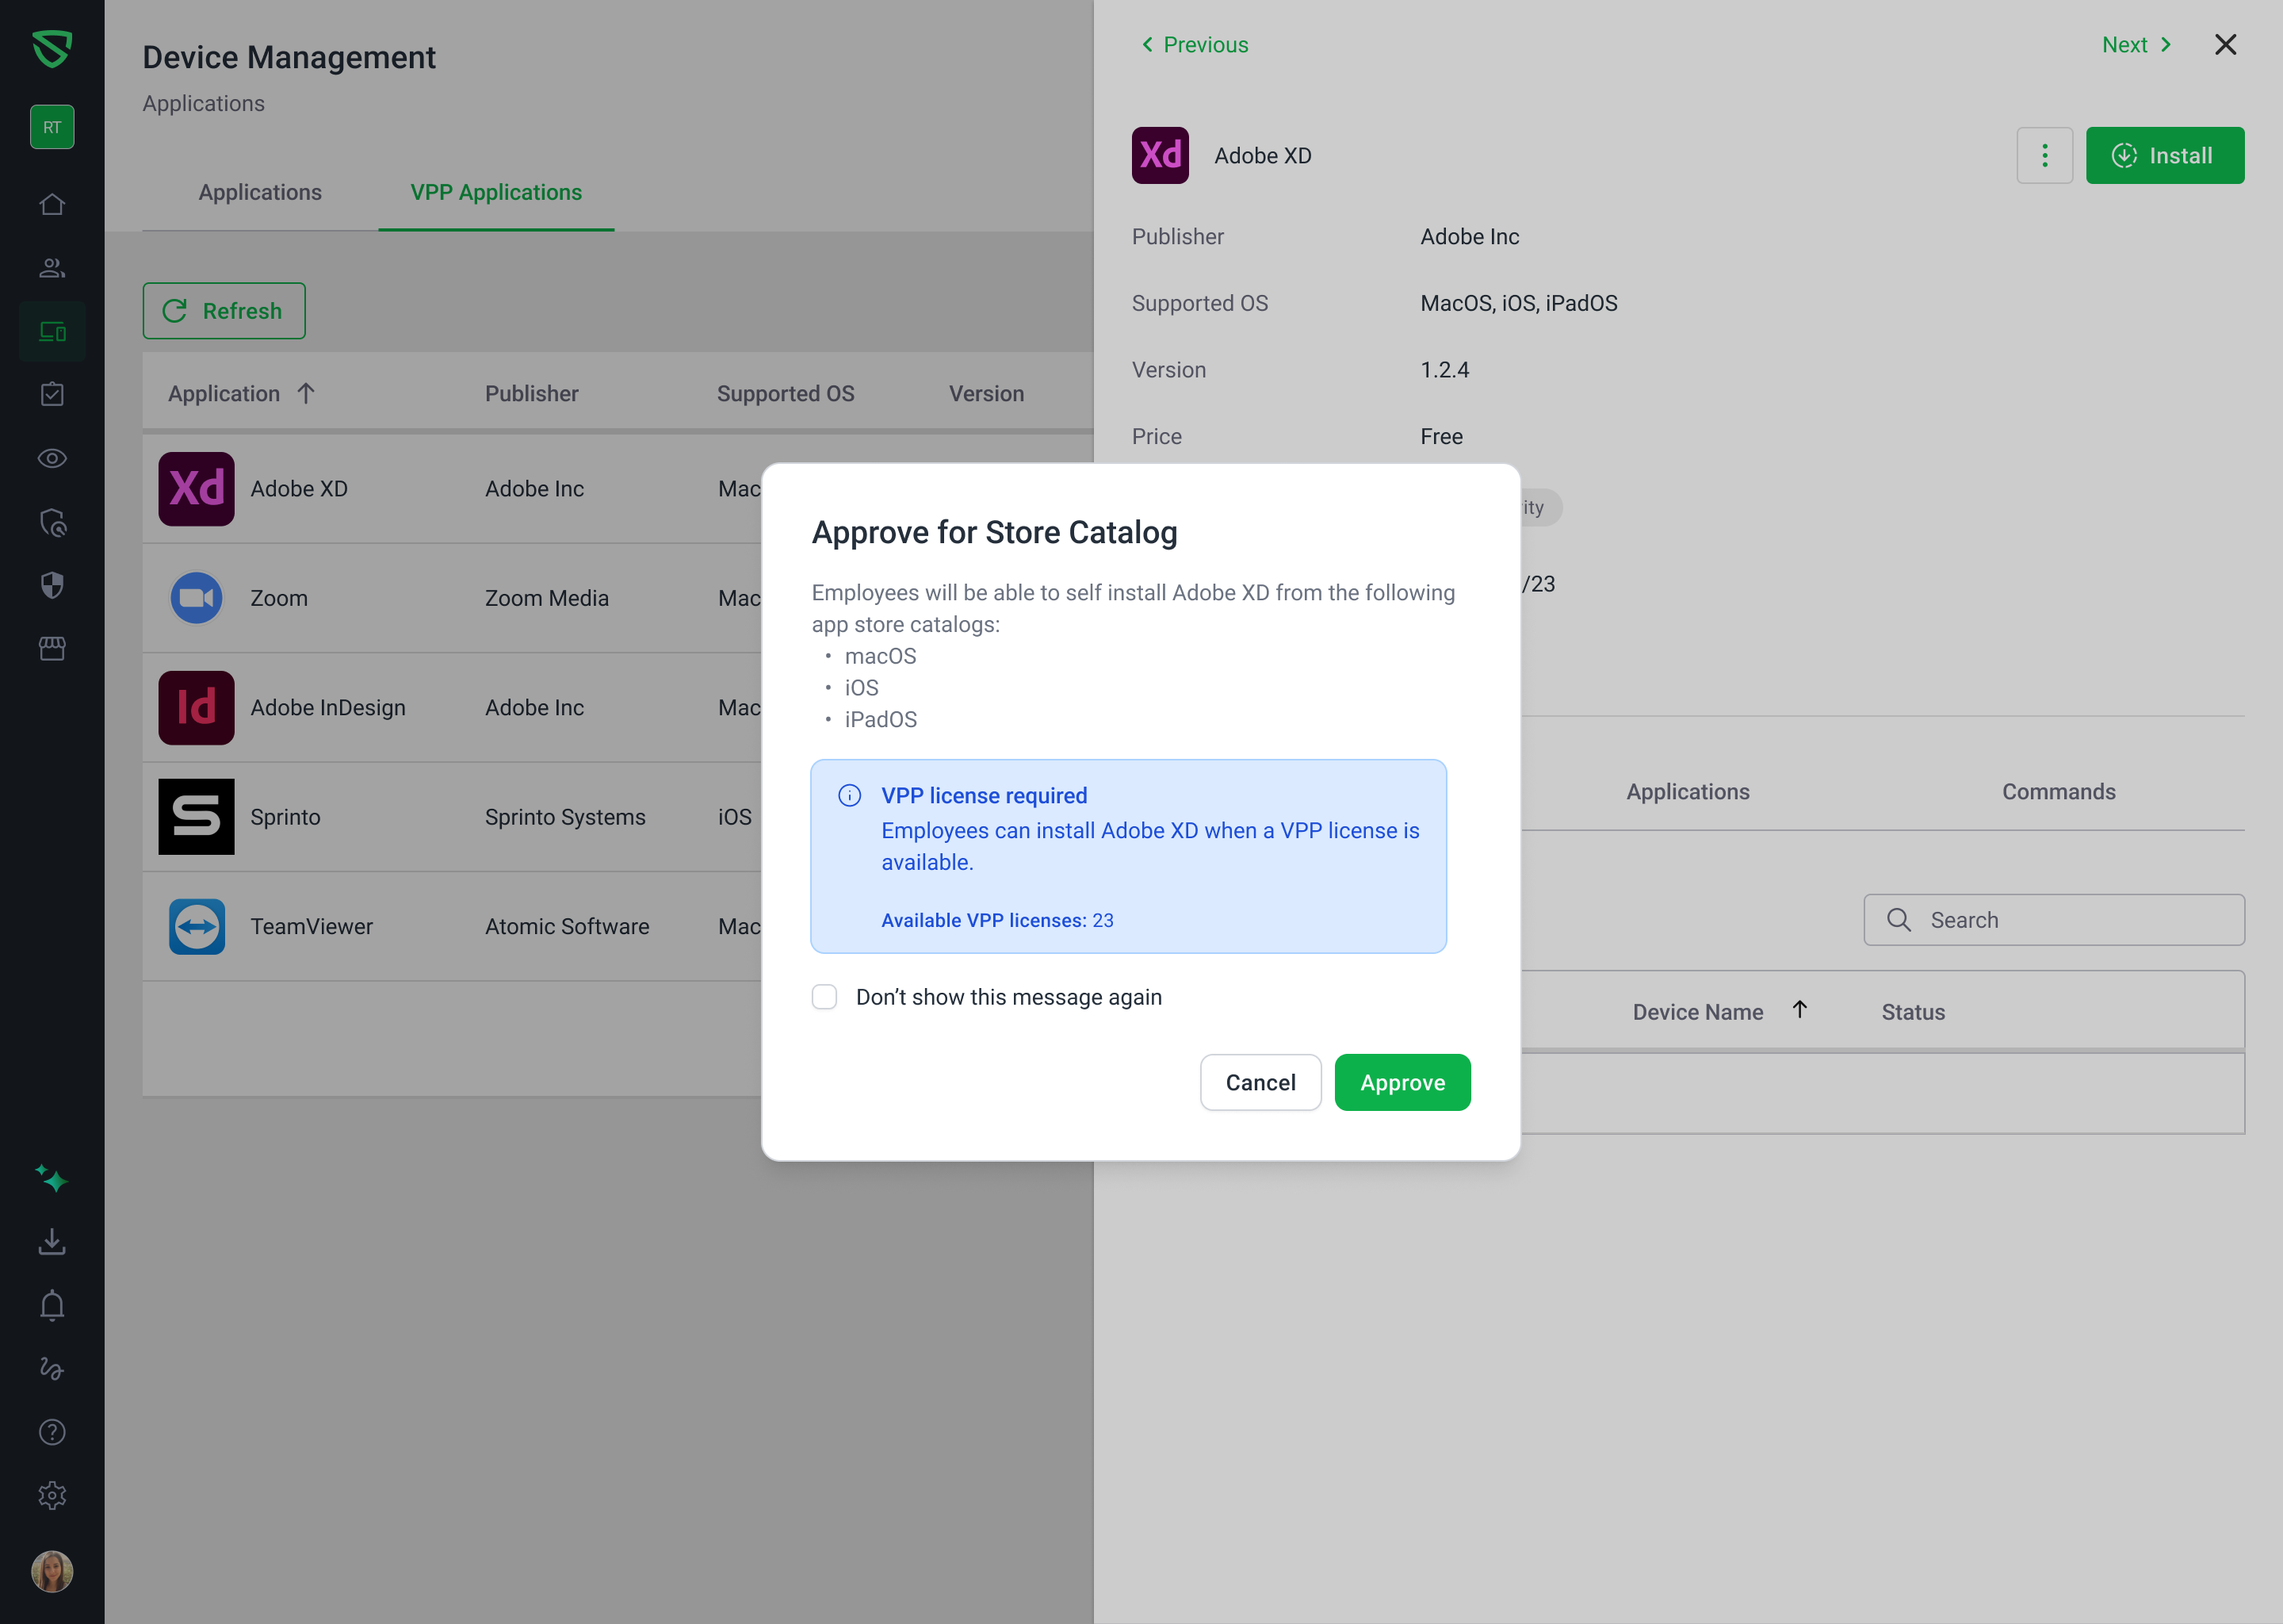Open the storefront sidebar icon
Screen dimensions: 2283x1624
tap(52, 648)
